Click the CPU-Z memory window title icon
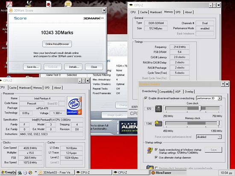Image resolution: width=235 pixels, height=176 pixels. click(131, 5)
